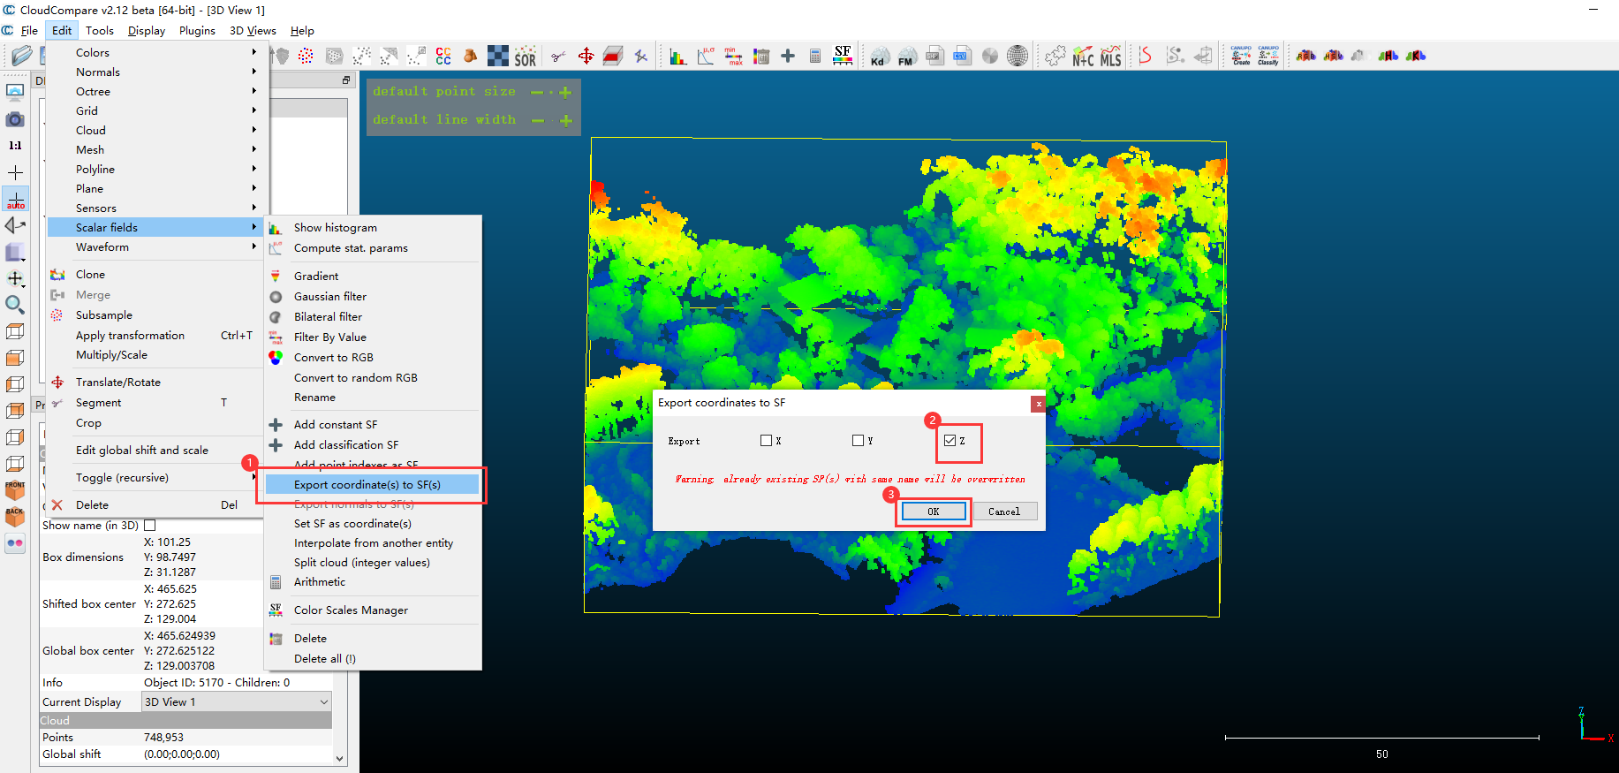Click the Translate/Rotate red arrows toolbar icon
This screenshot has width=1619, height=773.
point(586,57)
